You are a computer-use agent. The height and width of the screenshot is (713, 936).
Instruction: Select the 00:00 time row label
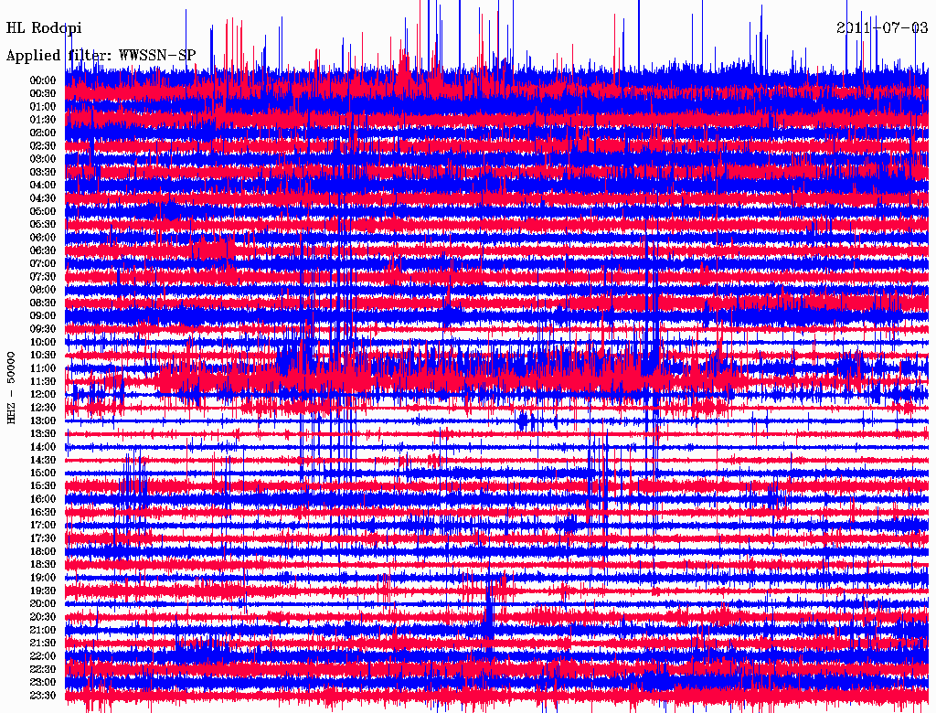43,80
